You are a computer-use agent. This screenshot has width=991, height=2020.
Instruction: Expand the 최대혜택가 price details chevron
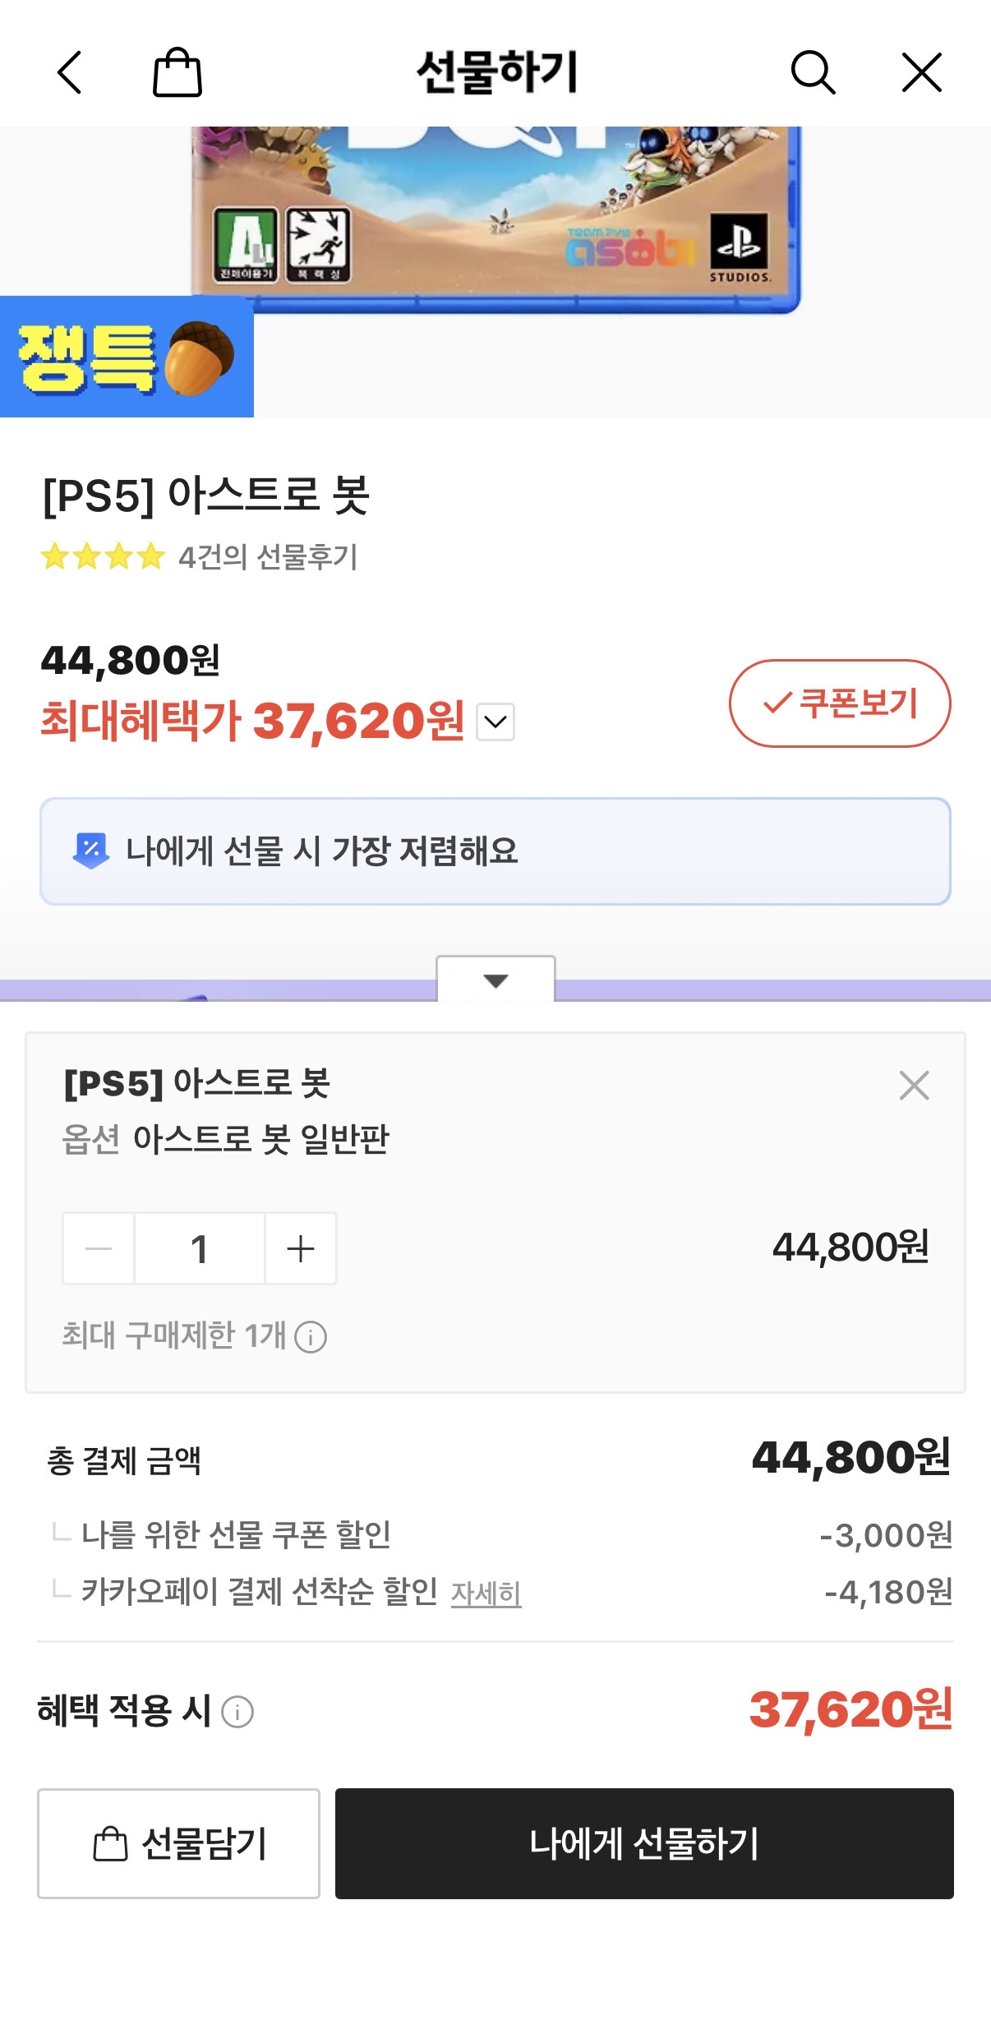[x=495, y=722]
